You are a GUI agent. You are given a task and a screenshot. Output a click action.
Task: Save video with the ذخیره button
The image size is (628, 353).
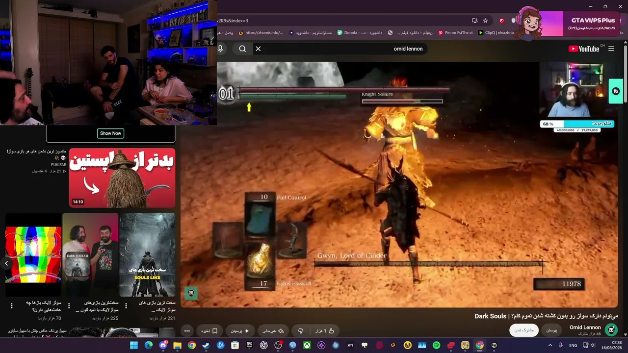(209, 331)
